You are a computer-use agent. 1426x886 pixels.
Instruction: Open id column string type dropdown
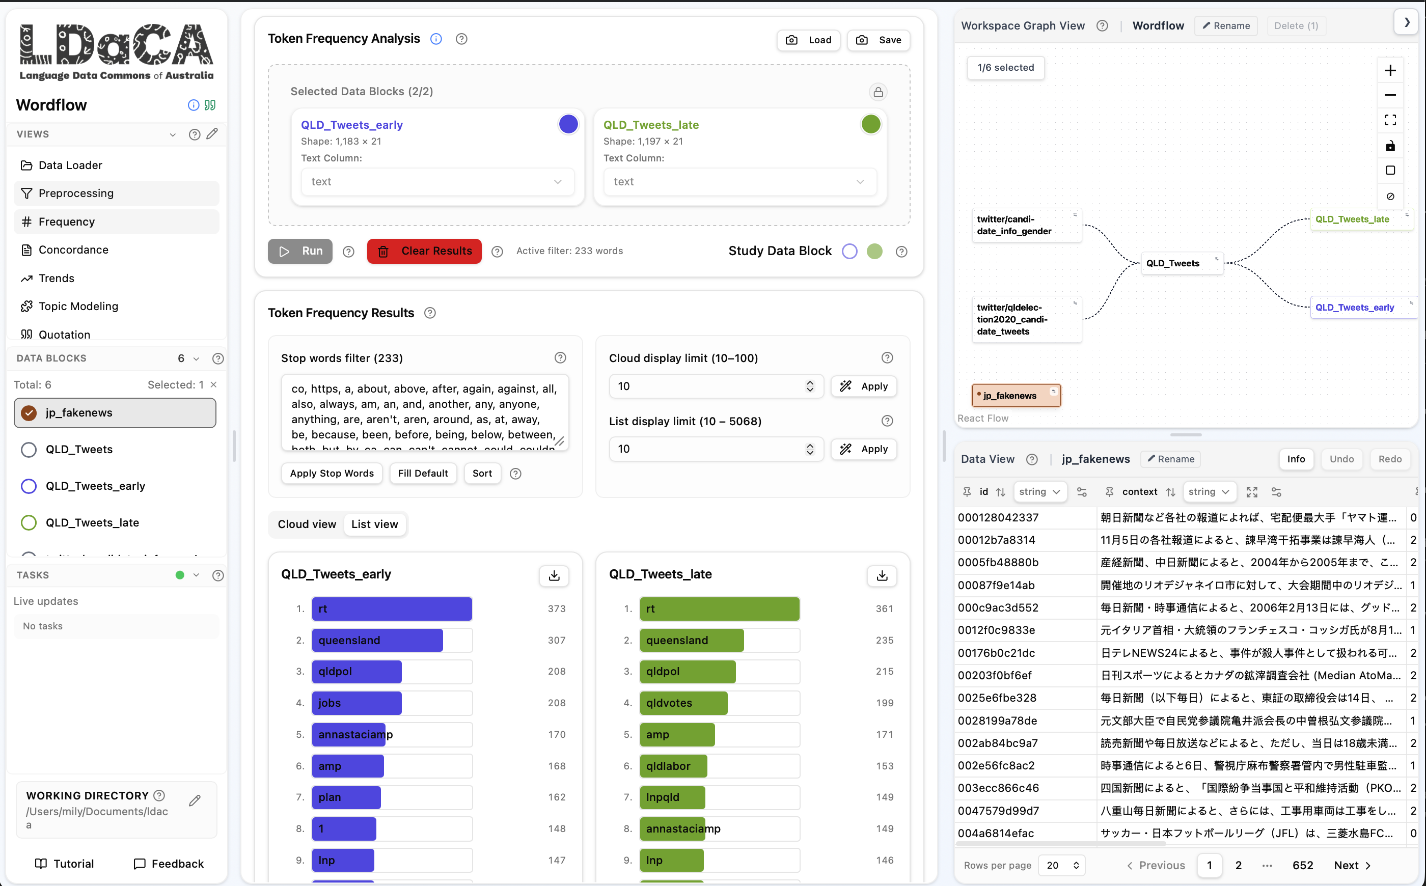click(1039, 492)
